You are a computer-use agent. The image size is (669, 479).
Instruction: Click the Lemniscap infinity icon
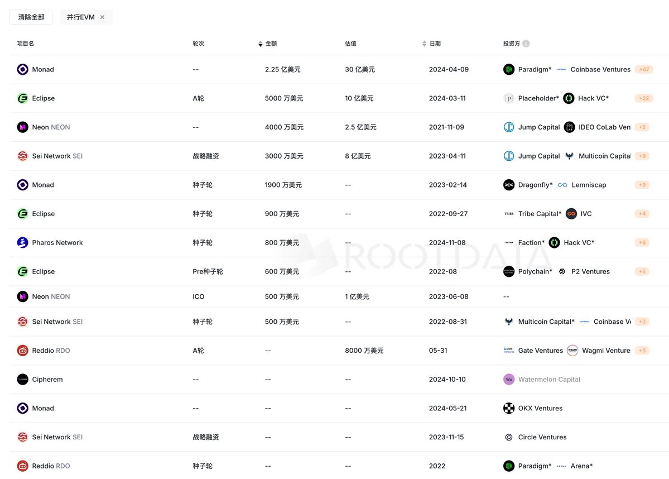coord(562,185)
